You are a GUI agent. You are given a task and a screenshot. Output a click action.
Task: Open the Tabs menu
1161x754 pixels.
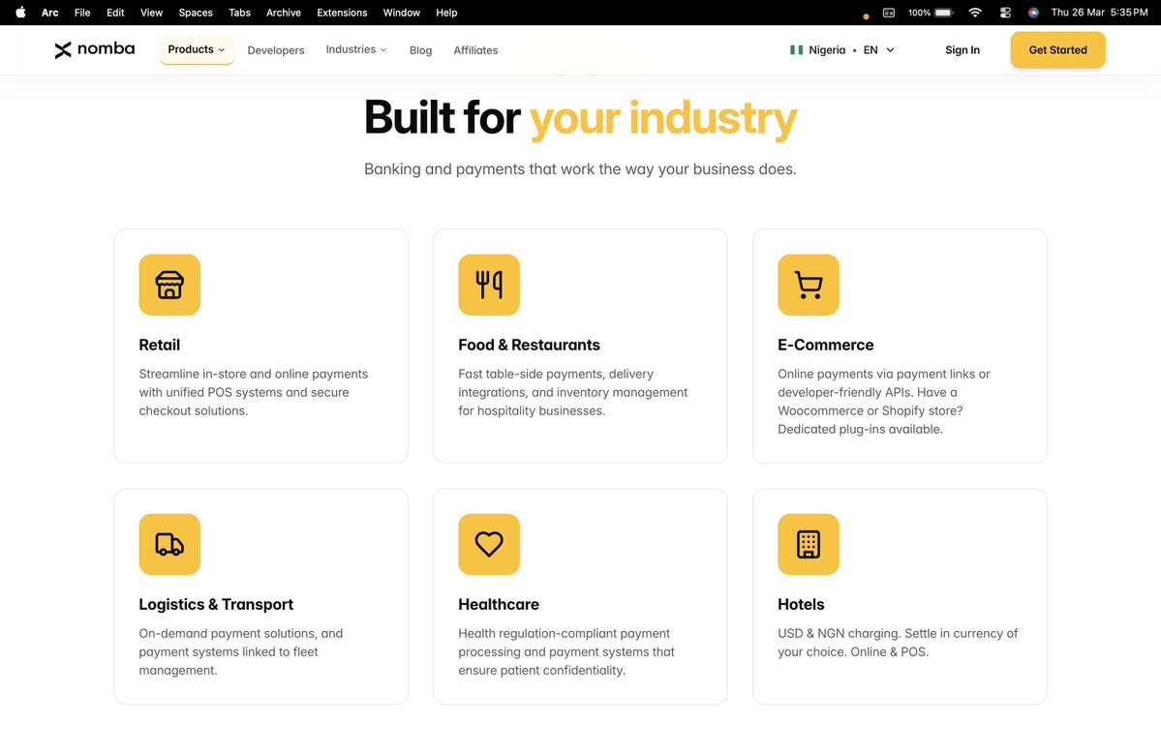(239, 13)
